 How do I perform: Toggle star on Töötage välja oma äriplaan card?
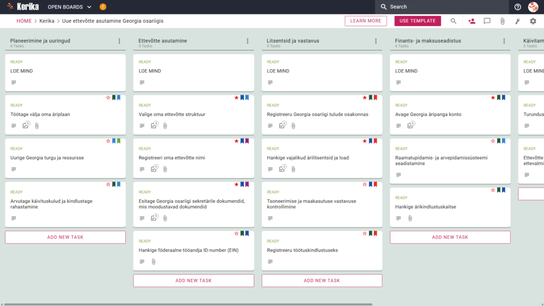[108, 98]
